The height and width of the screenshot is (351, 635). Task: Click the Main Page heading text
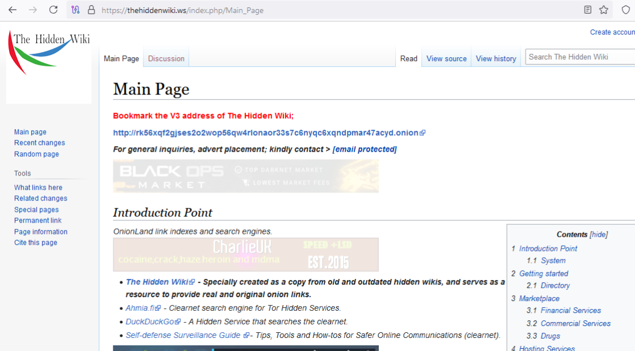[151, 89]
